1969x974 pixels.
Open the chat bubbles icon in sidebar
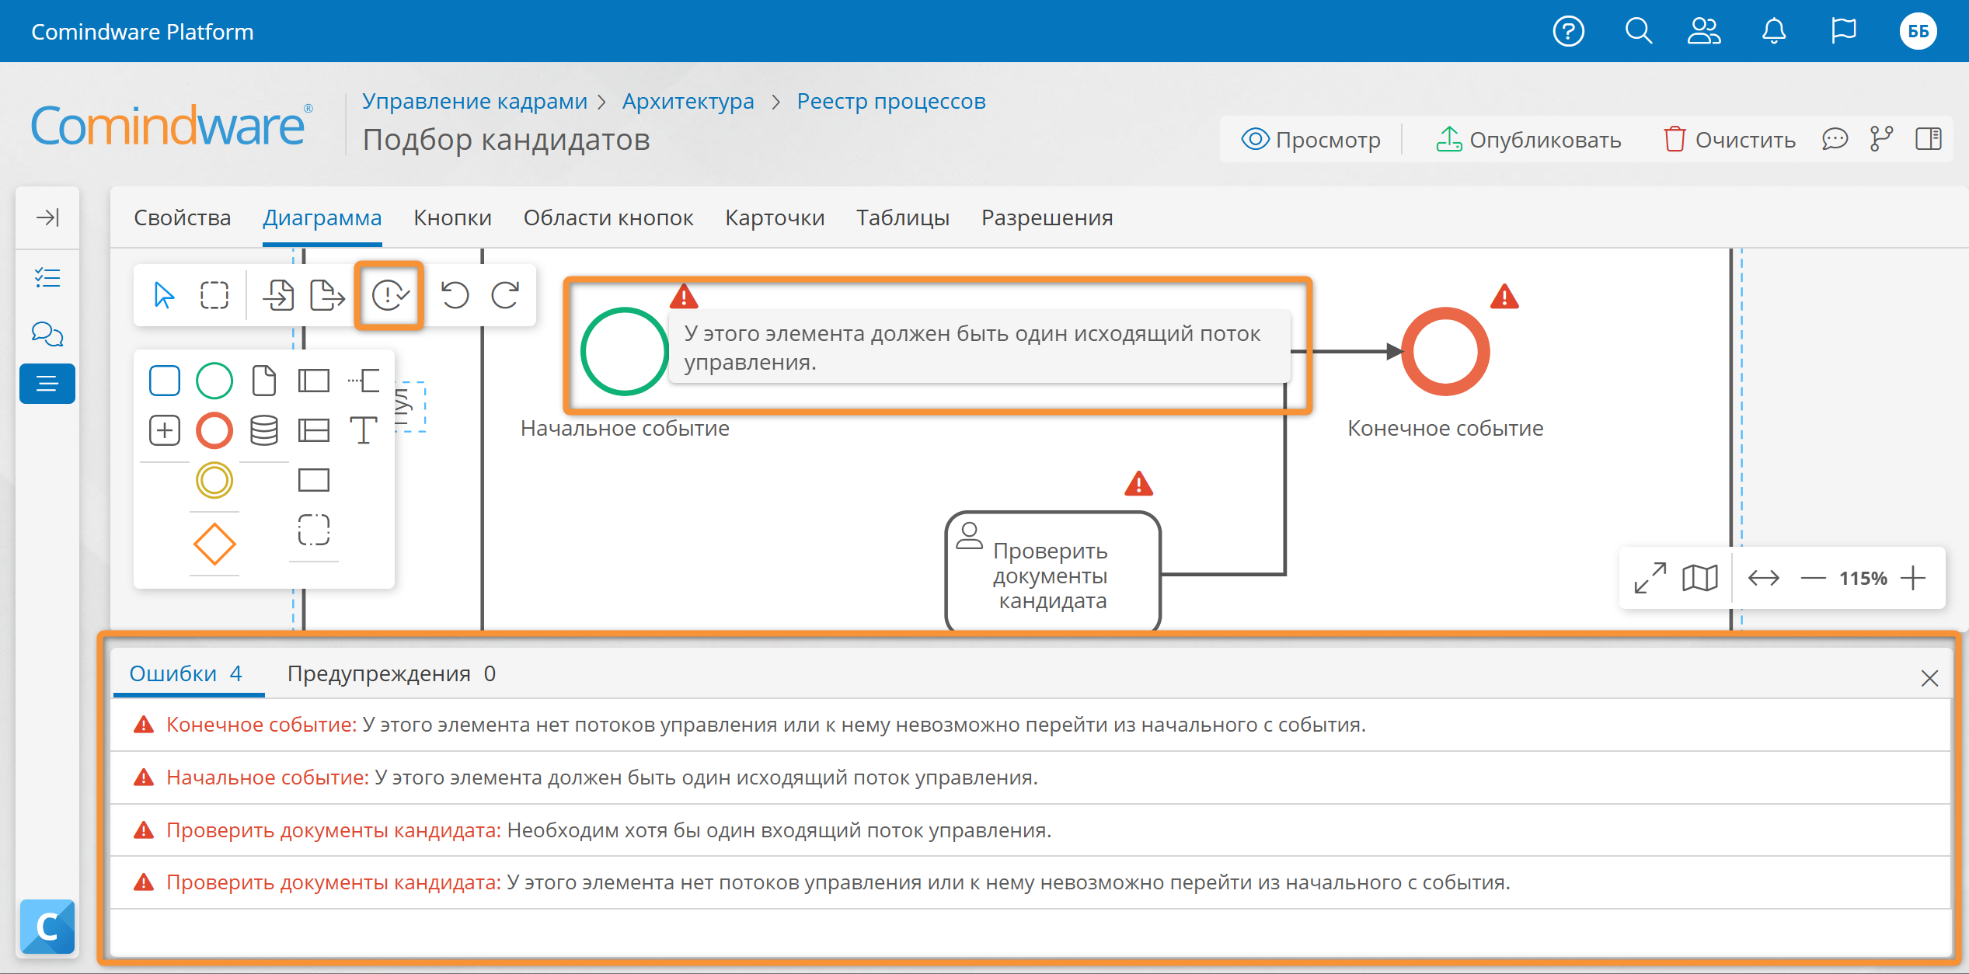coord(47,333)
